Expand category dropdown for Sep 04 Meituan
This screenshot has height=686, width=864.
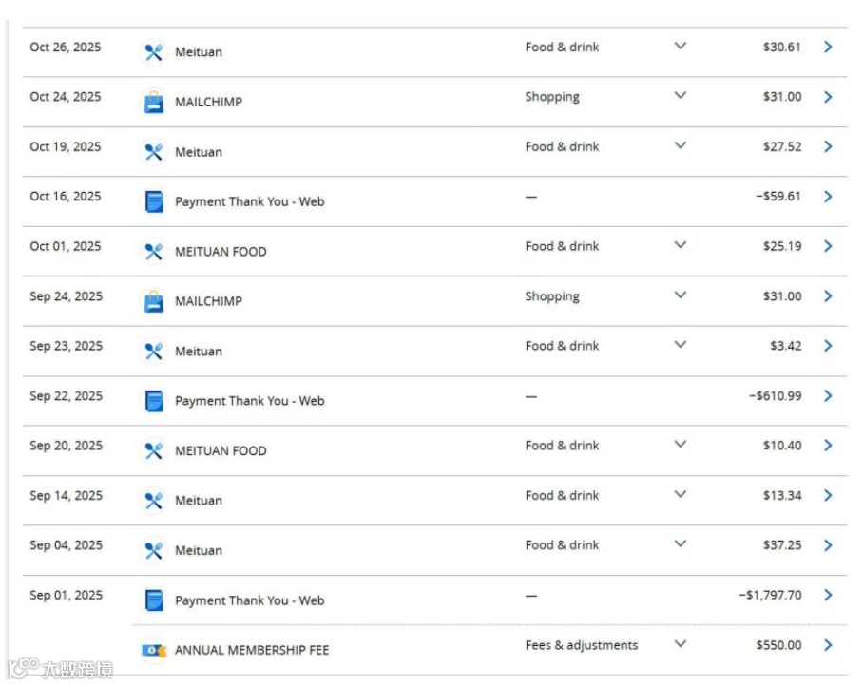[681, 543]
